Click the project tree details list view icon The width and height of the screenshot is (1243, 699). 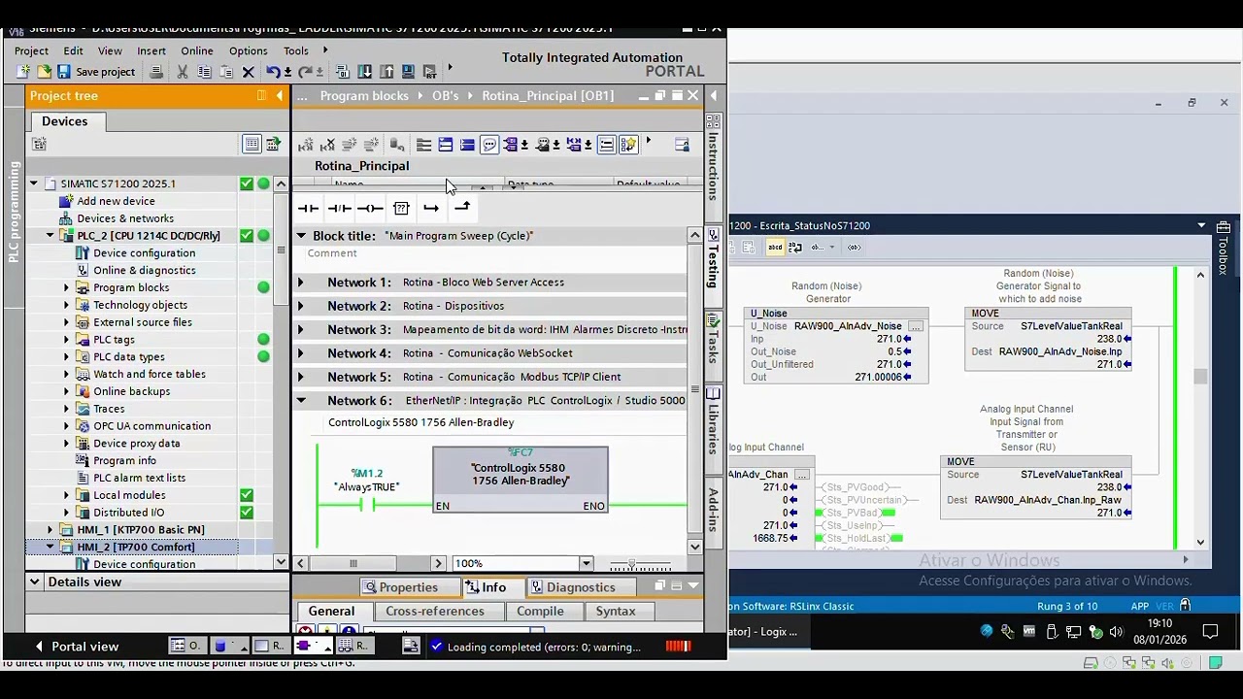click(x=252, y=144)
